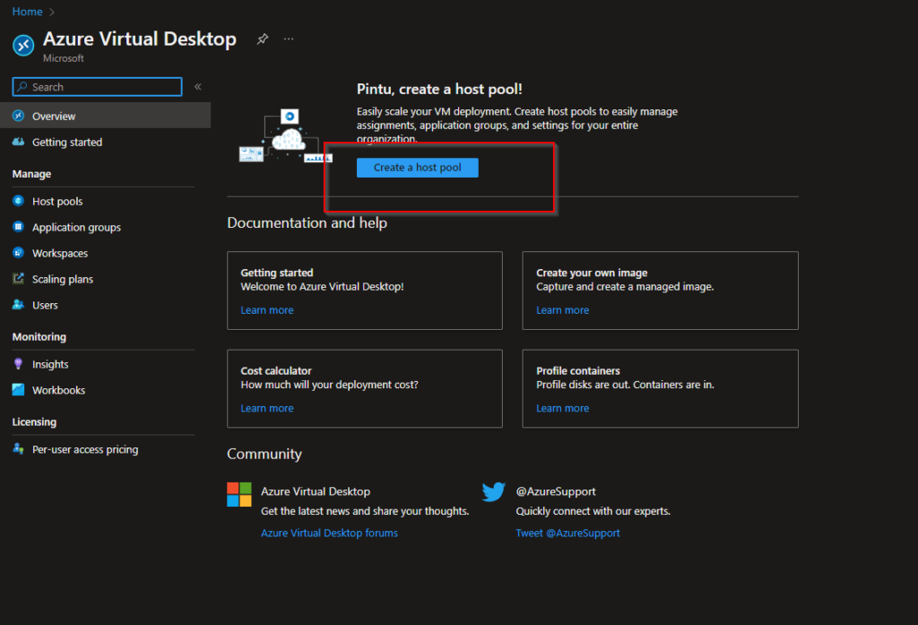Open Scaling plans menu item
Screen dimensions: 918x625
pyautogui.click(x=63, y=279)
